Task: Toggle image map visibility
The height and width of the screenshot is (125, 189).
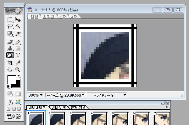Action: coord(10,94)
